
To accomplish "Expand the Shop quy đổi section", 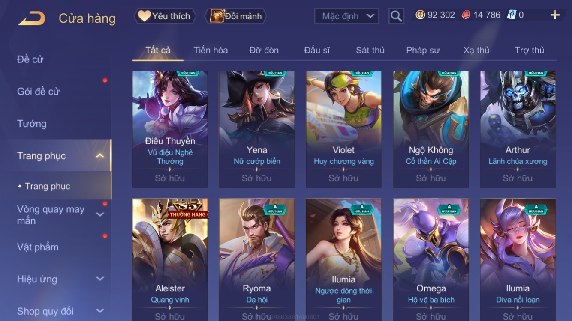I will 100,311.
